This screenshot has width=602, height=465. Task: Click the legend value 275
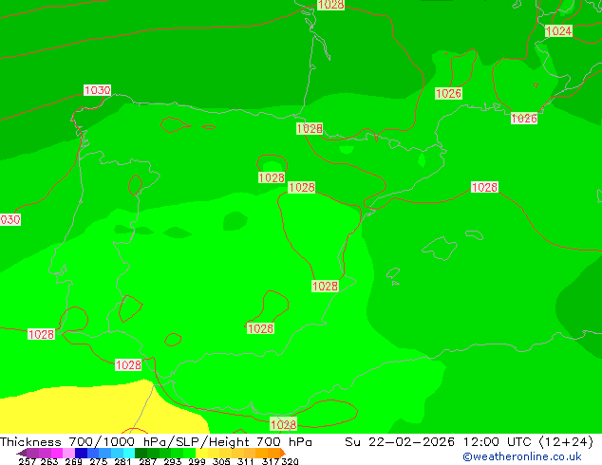[99, 461]
